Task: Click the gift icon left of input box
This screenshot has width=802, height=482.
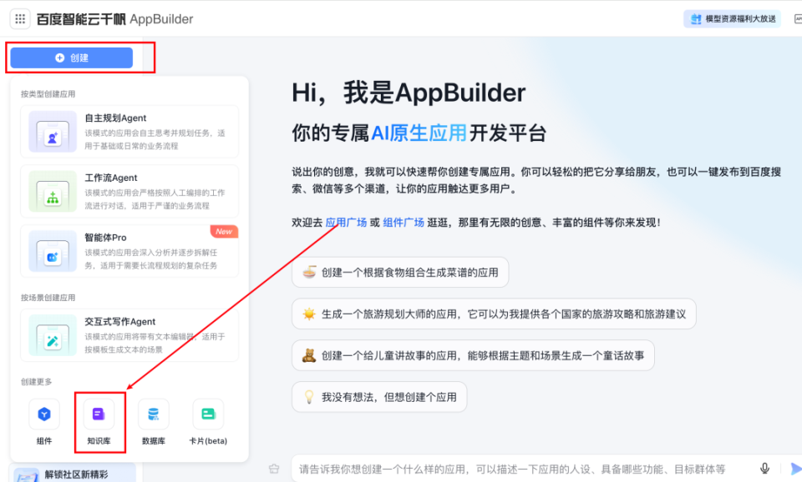Action: [x=274, y=468]
